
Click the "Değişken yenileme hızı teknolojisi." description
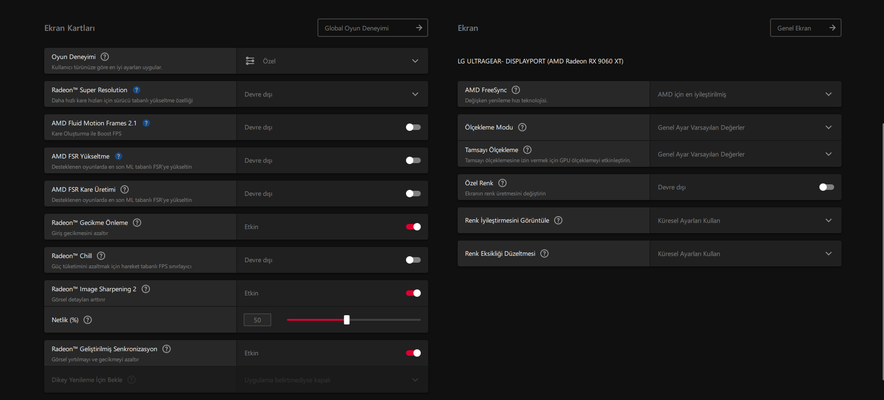(x=506, y=100)
